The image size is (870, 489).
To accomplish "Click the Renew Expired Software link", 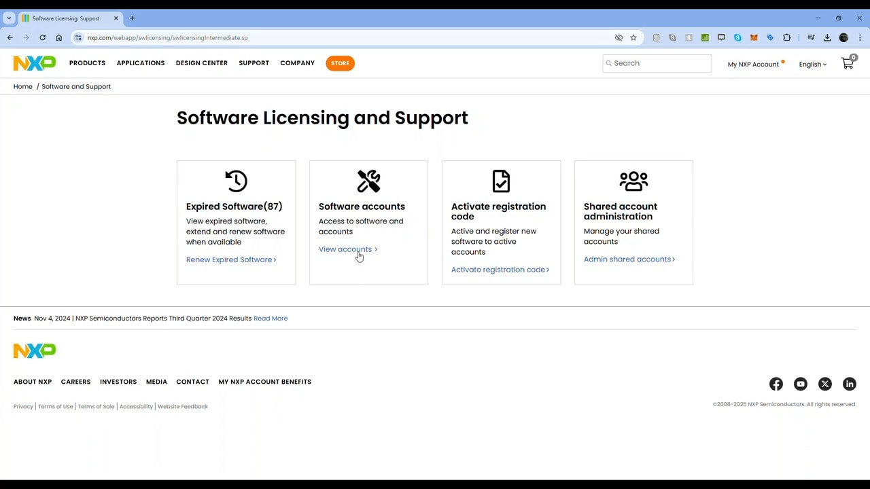I will (231, 259).
